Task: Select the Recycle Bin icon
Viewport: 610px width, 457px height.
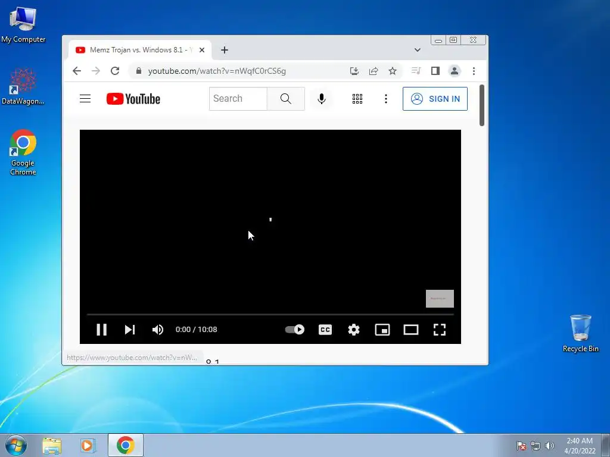Action: pyautogui.click(x=580, y=333)
